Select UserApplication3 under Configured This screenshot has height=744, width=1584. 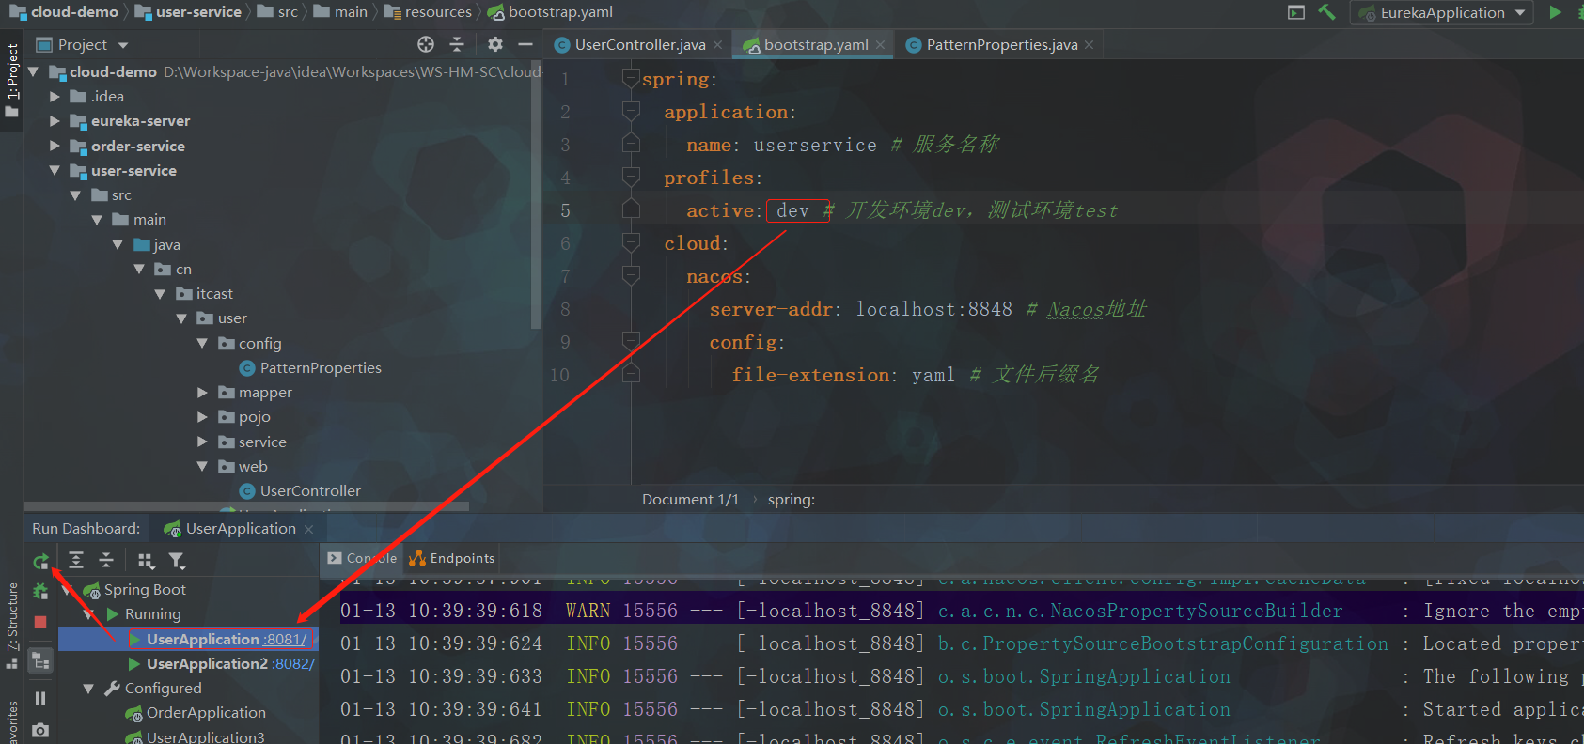point(205,736)
